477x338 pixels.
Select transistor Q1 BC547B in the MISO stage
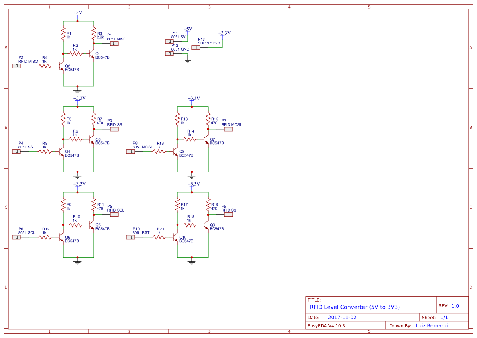click(x=92, y=54)
